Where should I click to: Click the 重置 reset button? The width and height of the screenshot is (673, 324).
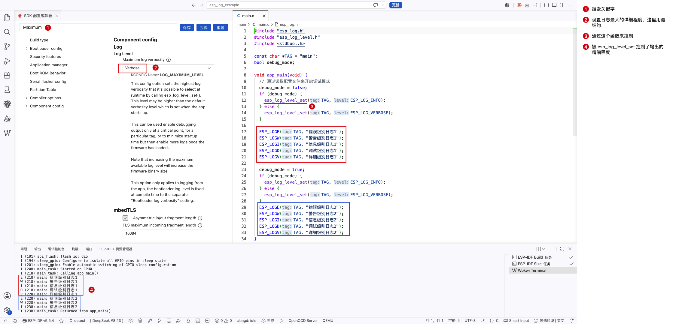tap(221, 28)
